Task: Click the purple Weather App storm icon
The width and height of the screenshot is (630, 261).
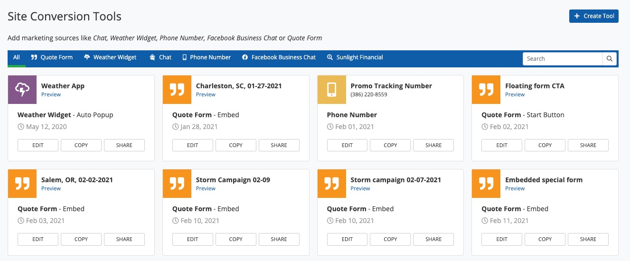Action: (x=23, y=90)
